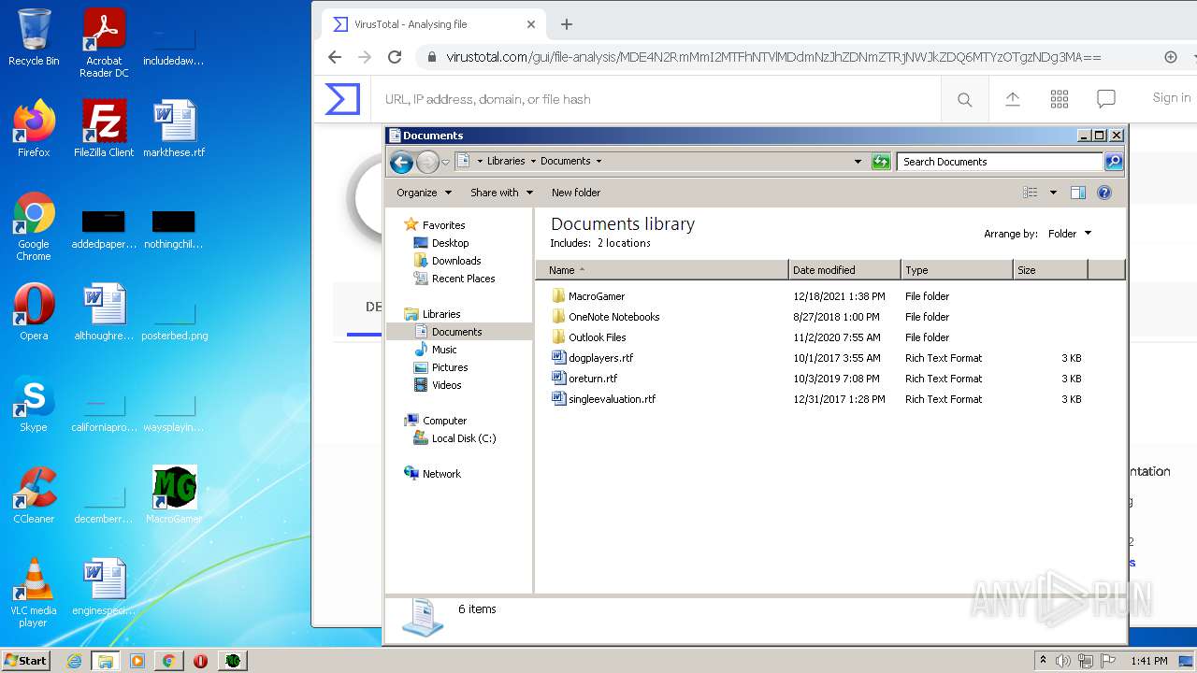Click the Explorer forward arrow button
1197x673 pixels.
(x=427, y=162)
